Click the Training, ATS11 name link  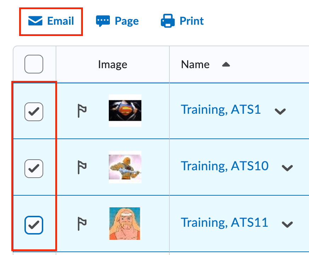224,223
